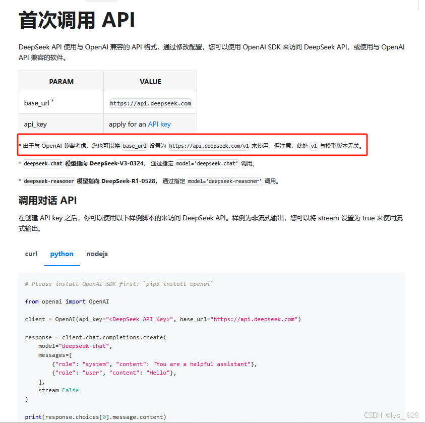Click the paragraph about stream set to true
425x423 pixels.
[x=211, y=223]
